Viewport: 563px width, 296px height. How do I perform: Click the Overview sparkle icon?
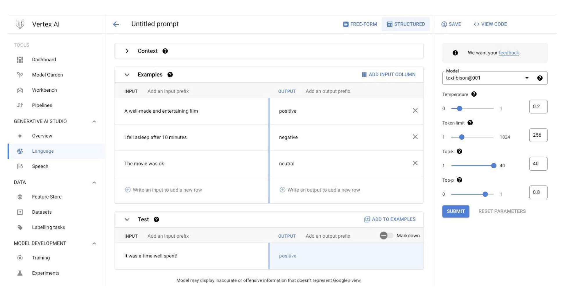[20, 136]
